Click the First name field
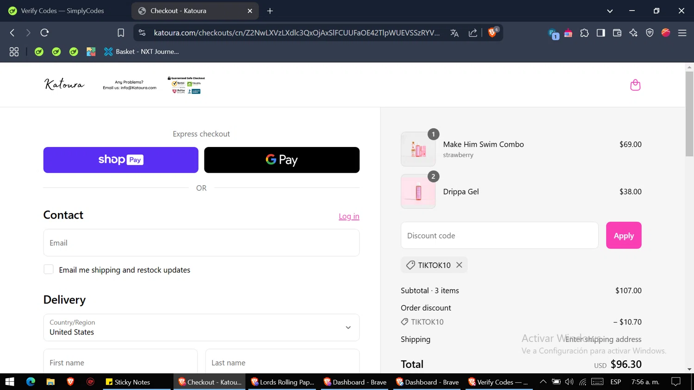Screen dimensions: 694x390 coord(120,362)
